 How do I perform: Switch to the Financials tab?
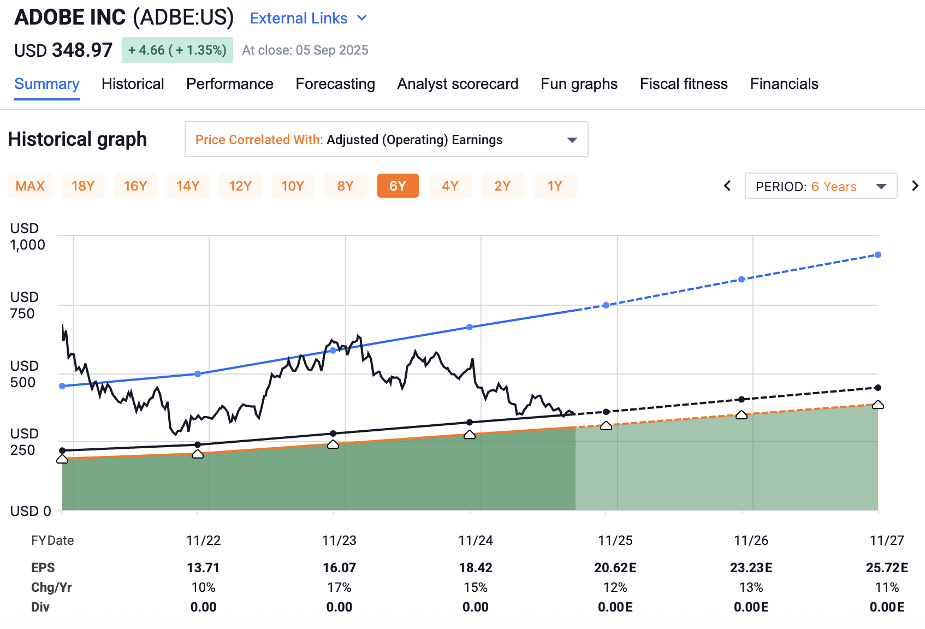(784, 84)
